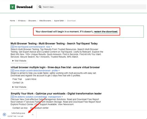The width and height of the screenshot is (147, 119).
Task: Click the Ad badge beside hk.top10quest.com
Action: (x=12, y=47)
